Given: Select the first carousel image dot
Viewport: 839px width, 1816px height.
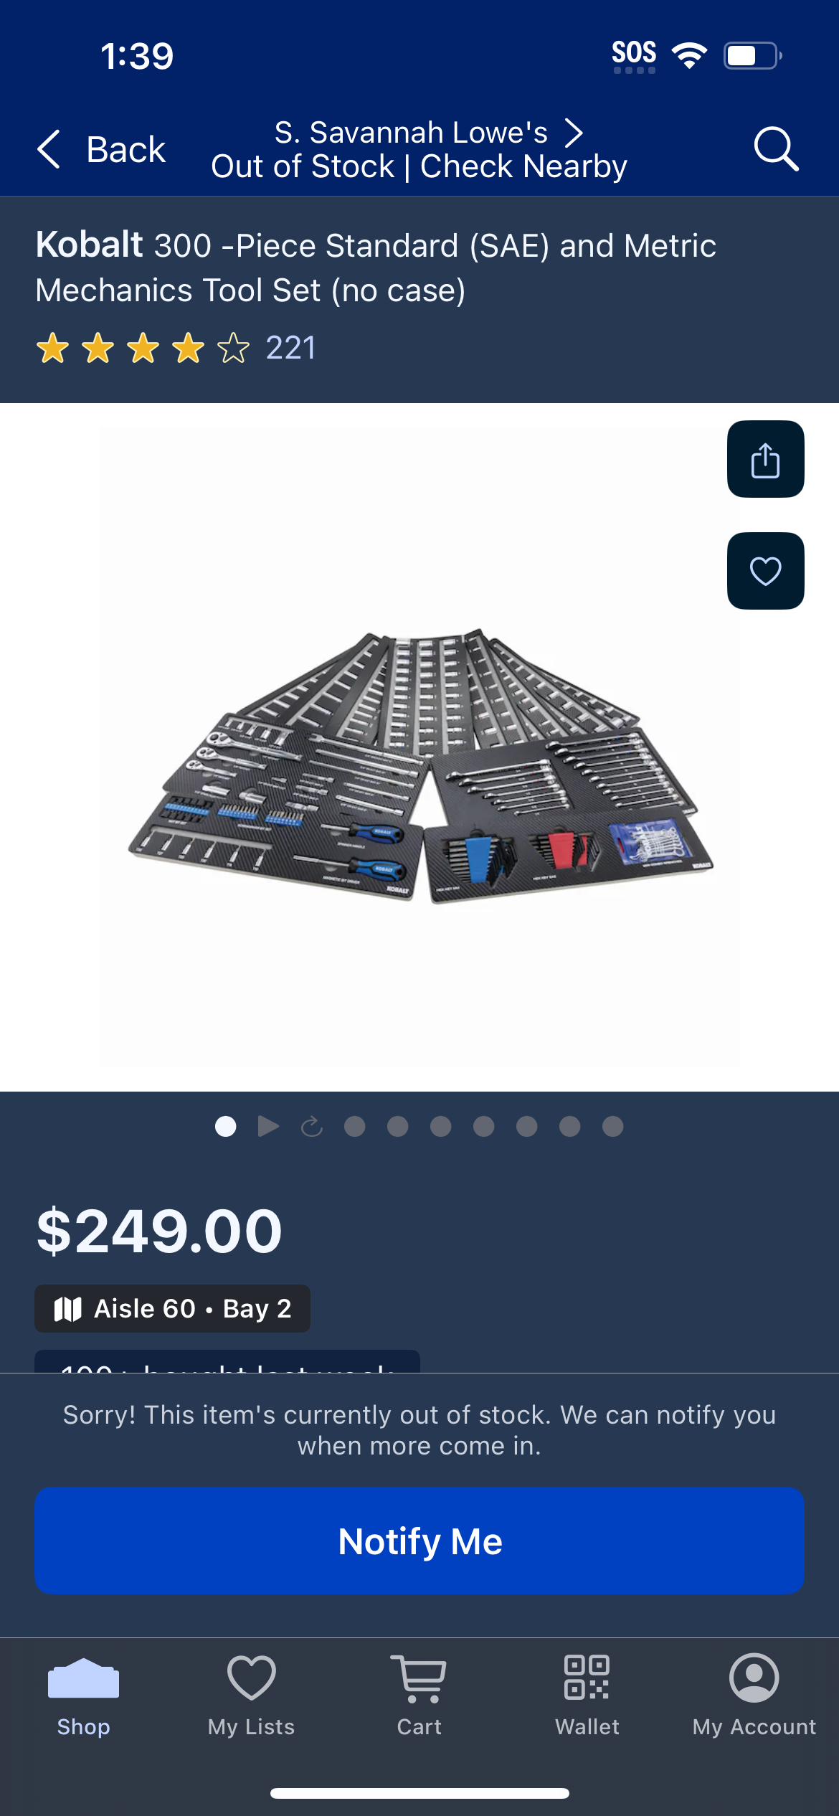Looking at the screenshot, I should 225,1126.
